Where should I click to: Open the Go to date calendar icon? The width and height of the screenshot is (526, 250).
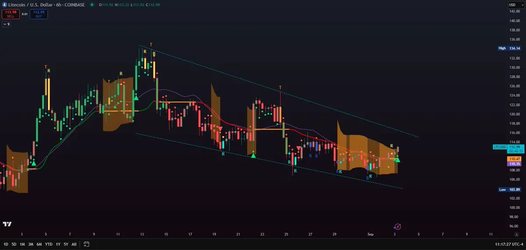[x=86, y=244]
